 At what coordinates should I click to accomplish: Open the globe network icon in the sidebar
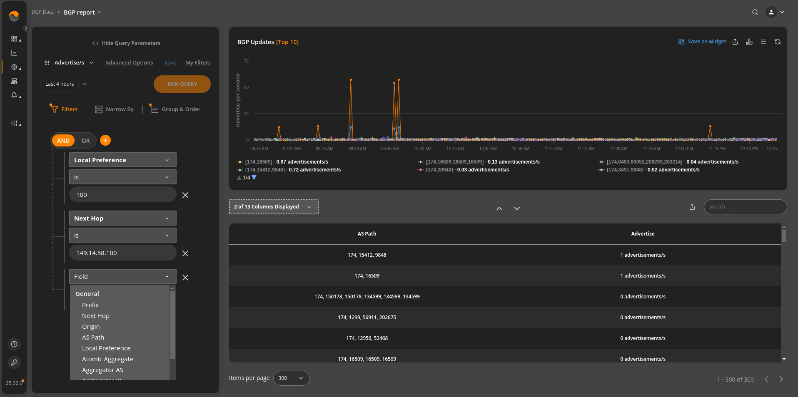coord(14,67)
